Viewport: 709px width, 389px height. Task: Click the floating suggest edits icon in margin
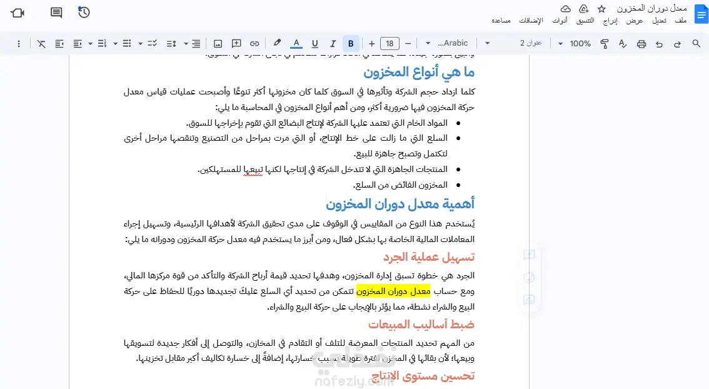click(529, 300)
